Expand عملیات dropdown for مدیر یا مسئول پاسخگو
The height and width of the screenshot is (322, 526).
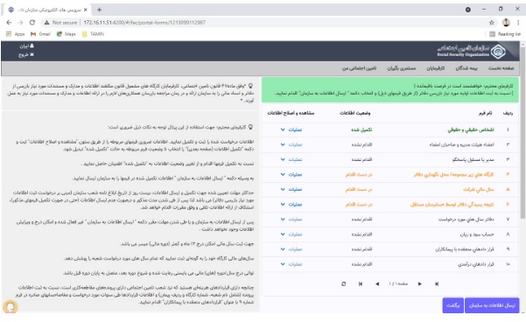291,159
